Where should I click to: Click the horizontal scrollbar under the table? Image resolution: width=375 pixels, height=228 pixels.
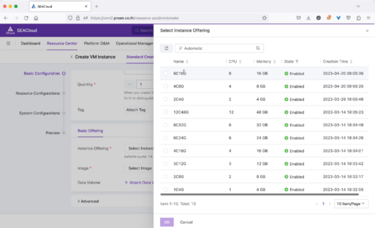pyautogui.click(x=260, y=194)
